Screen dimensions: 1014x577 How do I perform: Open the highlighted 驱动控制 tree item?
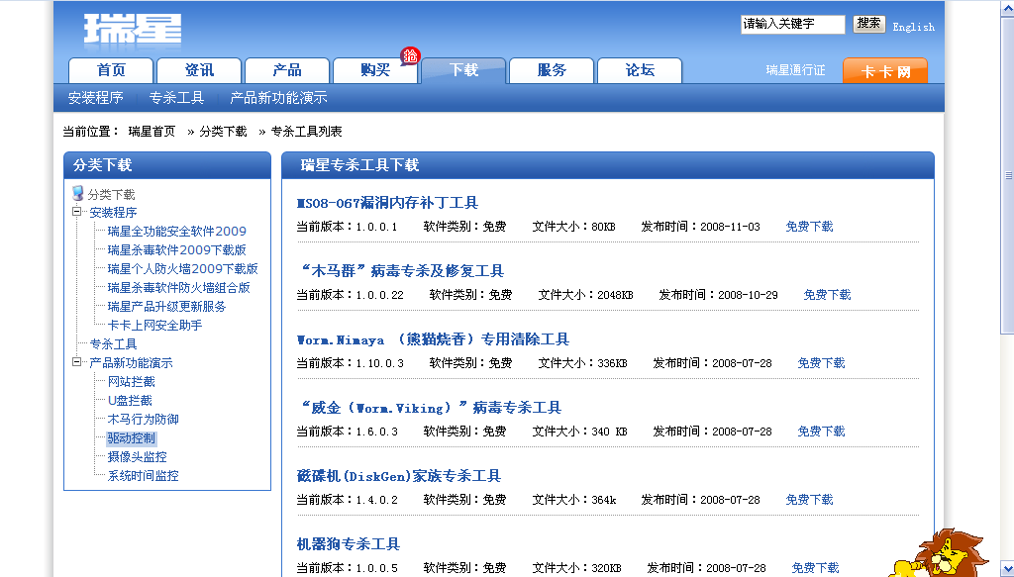coord(132,438)
